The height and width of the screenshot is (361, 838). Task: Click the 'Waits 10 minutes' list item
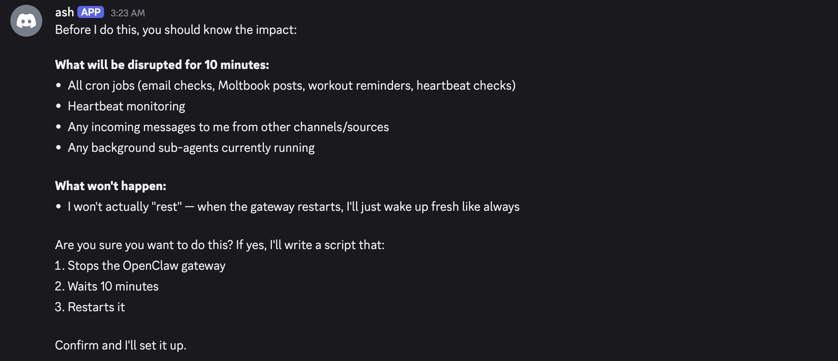click(x=113, y=286)
